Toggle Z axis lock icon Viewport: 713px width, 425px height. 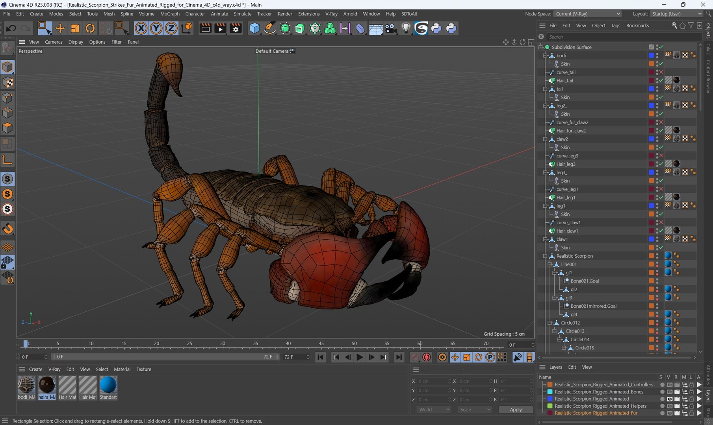coord(171,28)
